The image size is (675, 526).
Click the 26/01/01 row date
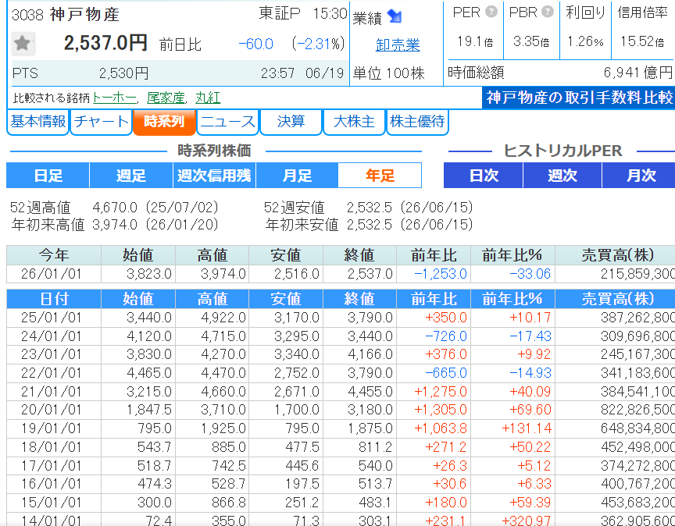click(x=52, y=274)
